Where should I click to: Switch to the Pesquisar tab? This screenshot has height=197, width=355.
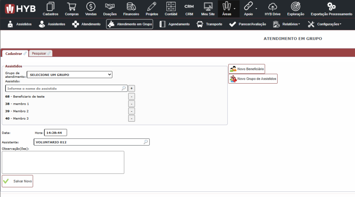point(41,54)
